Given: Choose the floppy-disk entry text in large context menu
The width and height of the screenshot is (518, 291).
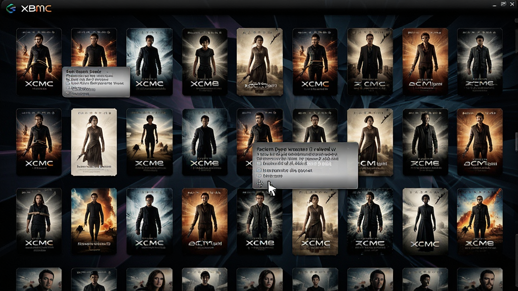Looking at the screenshot, I should point(287,170).
